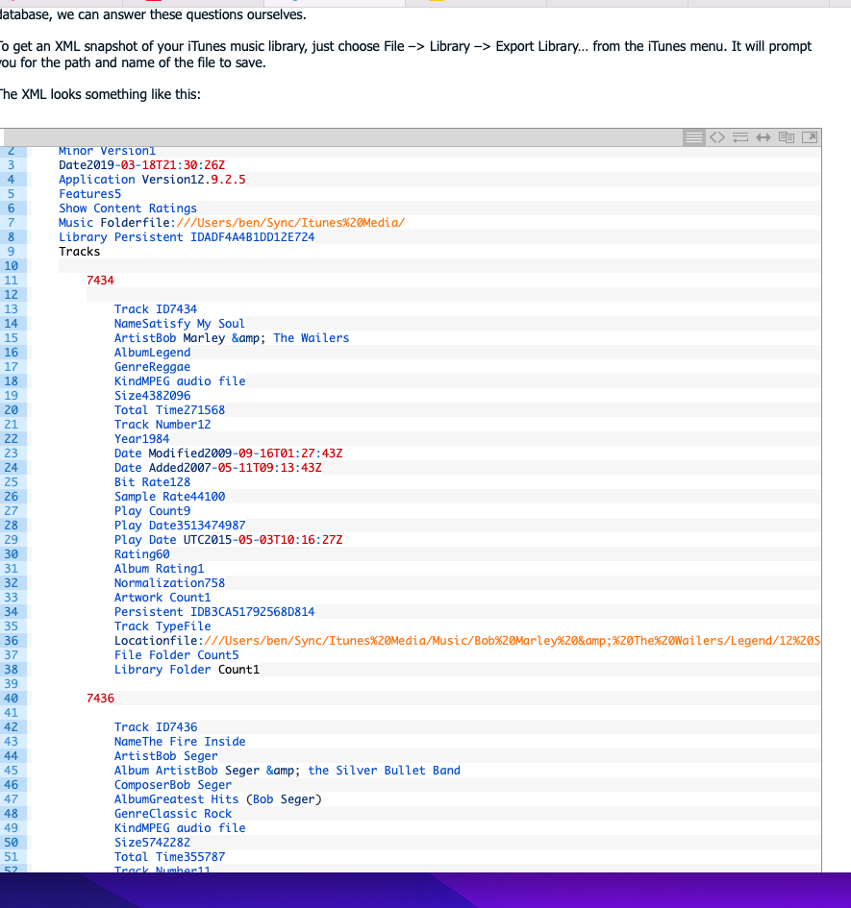851x908 pixels.
Task: Click 'Bit Rate128' line
Action: click(x=152, y=482)
